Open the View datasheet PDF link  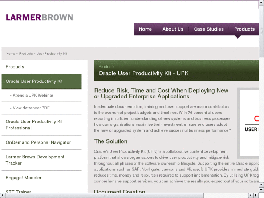click(31, 108)
